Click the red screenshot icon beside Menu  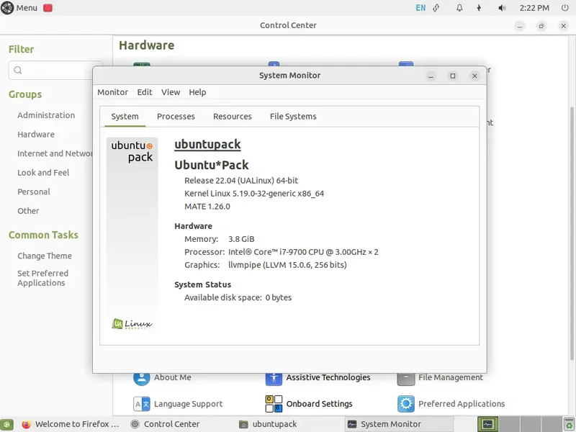[48, 8]
